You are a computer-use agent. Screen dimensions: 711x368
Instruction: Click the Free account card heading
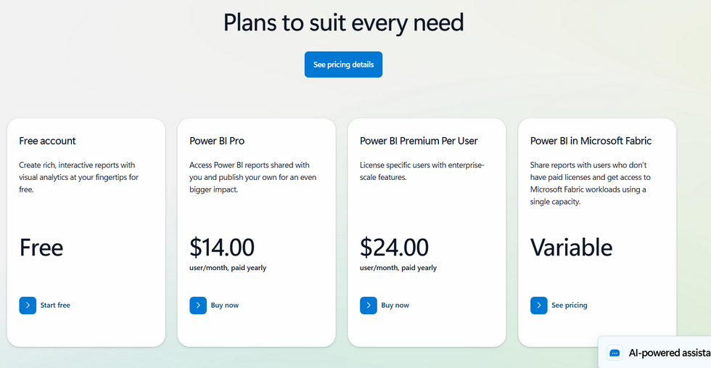pos(47,141)
